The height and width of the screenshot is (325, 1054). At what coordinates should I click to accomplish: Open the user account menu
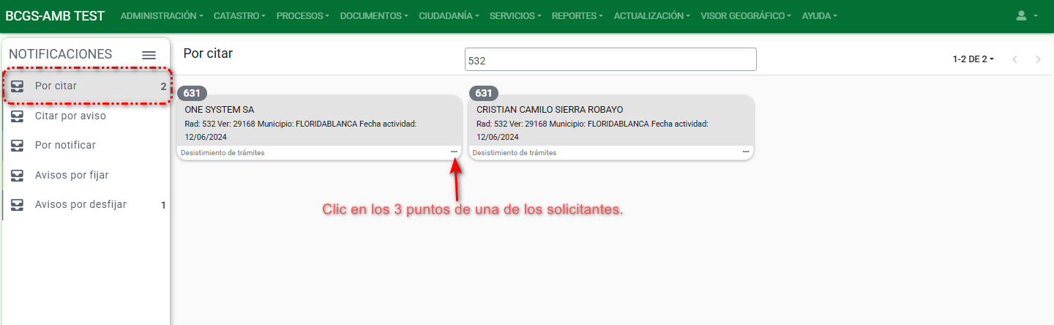click(1026, 15)
